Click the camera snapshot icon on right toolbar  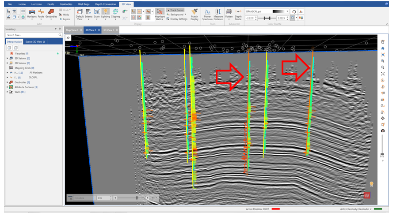[383, 131]
